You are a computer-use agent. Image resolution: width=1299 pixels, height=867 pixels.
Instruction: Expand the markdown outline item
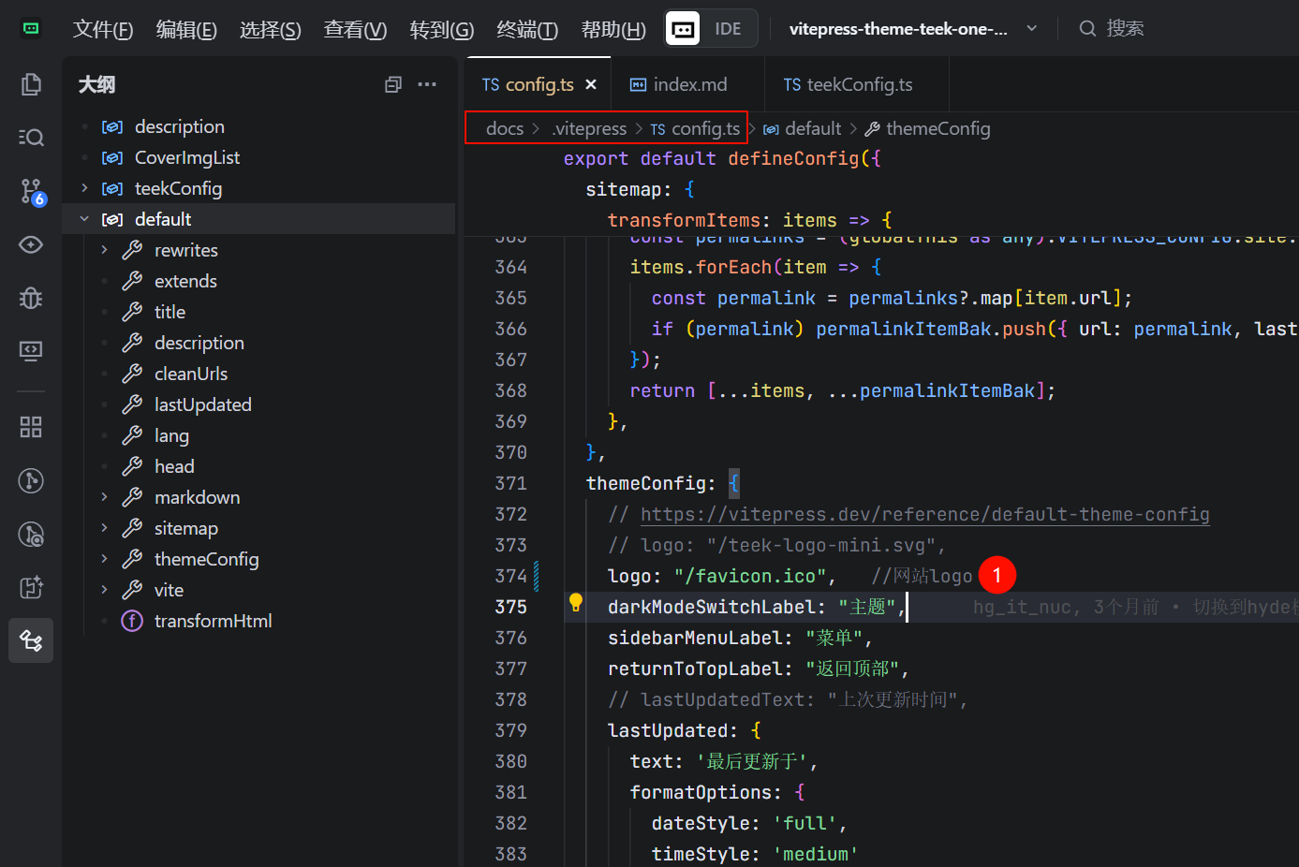(x=104, y=497)
